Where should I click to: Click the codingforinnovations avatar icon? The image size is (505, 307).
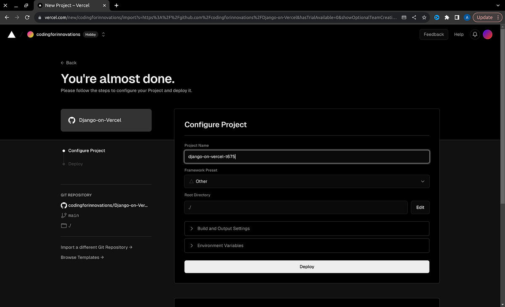[30, 34]
